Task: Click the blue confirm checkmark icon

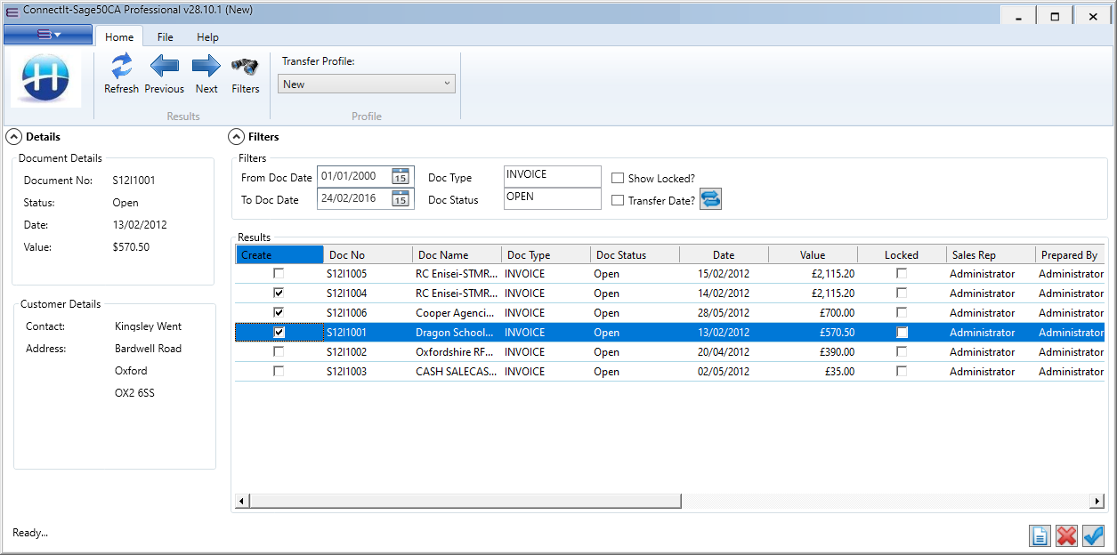Action: tap(1093, 535)
